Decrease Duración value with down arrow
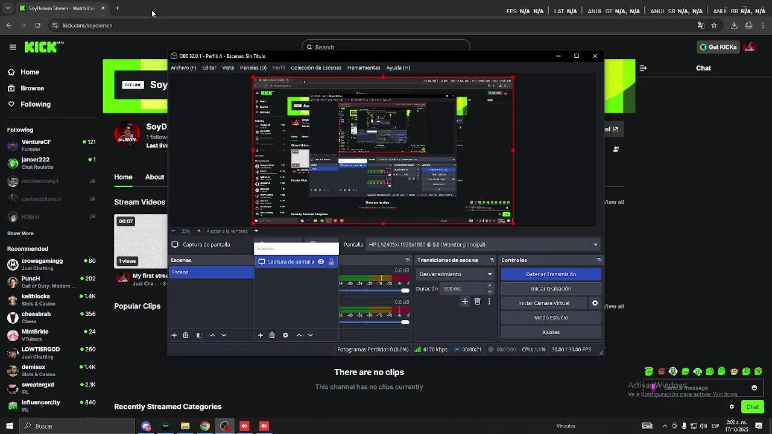Image resolution: width=772 pixels, height=434 pixels. click(x=489, y=292)
